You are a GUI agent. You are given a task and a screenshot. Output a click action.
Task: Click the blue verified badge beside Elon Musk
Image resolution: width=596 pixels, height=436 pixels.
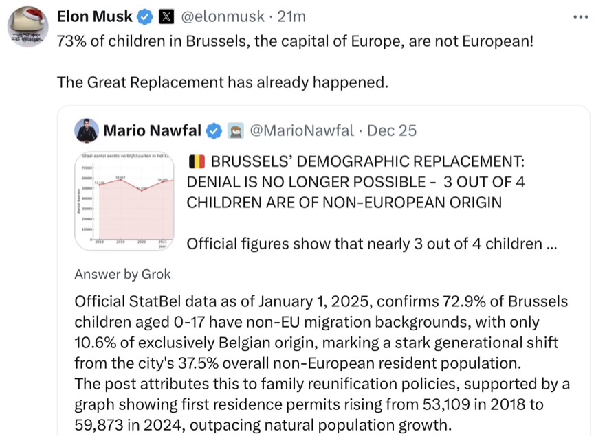click(x=144, y=16)
